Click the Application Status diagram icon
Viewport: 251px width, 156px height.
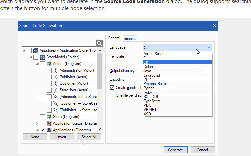pyautogui.click(x=49, y=123)
